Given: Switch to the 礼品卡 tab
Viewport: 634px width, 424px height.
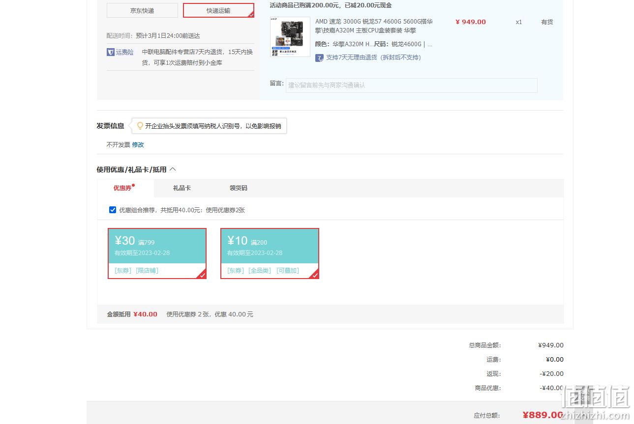Looking at the screenshot, I should (x=182, y=188).
